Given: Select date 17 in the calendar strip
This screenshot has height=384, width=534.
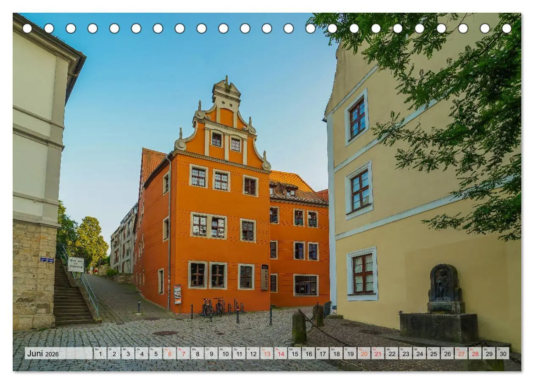Looking at the screenshot, I should tap(322, 353).
